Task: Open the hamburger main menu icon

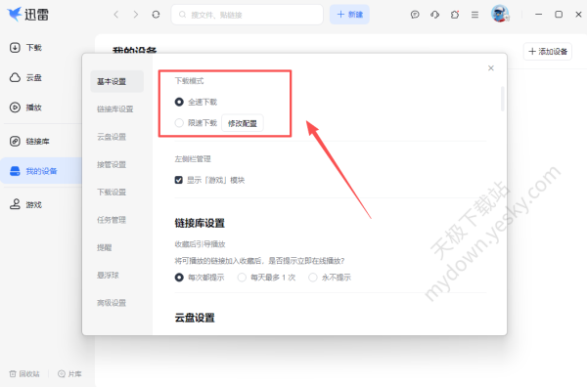Action: (x=474, y=15)
